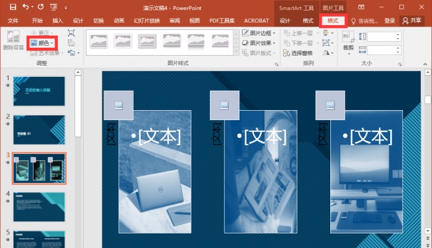
Task: Open the 动画 ribbon tab
Action: pos(119,21)
